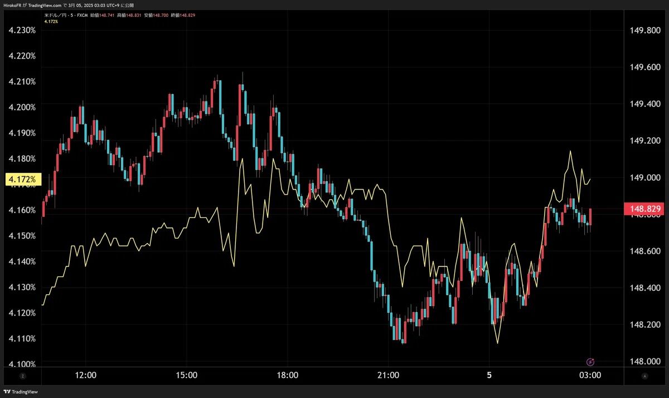This screenshot has width=669, height=398.
Task: Select the red 148.829 price label
Action: [x=646, y=209]
